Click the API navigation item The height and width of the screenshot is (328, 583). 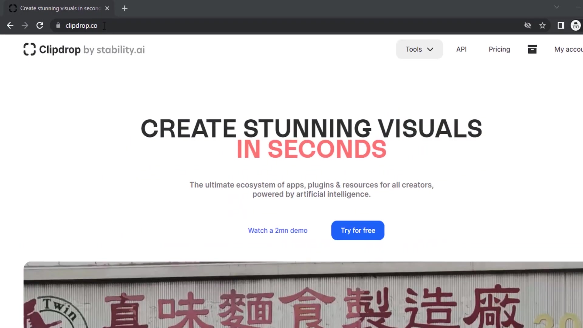tap(461, 49)
